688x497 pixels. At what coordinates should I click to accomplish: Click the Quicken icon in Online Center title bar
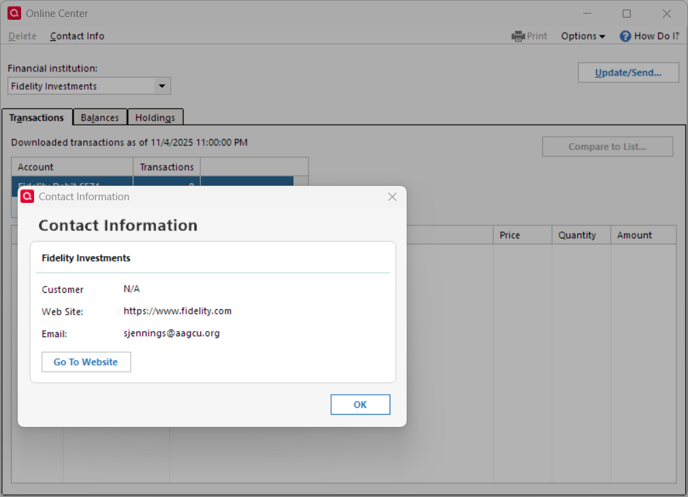click(x=14, y=13)
